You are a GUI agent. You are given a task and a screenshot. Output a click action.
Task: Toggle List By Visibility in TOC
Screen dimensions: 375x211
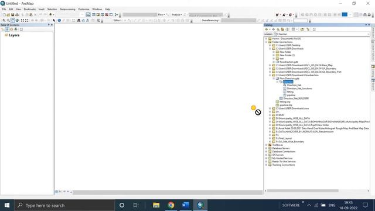[12, 29]
